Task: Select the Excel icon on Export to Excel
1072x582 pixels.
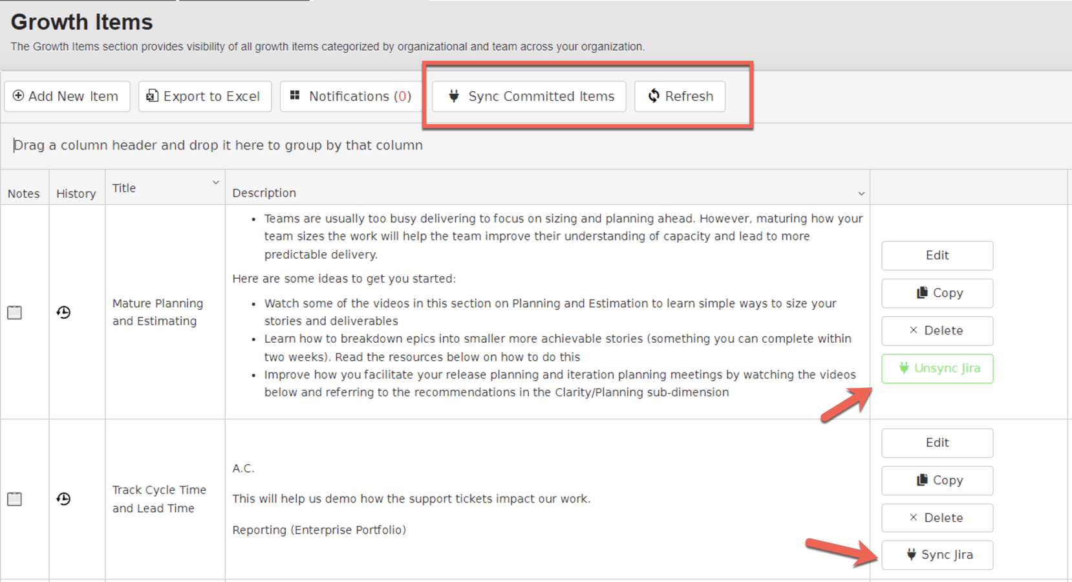Action: [x=153, y=96]
